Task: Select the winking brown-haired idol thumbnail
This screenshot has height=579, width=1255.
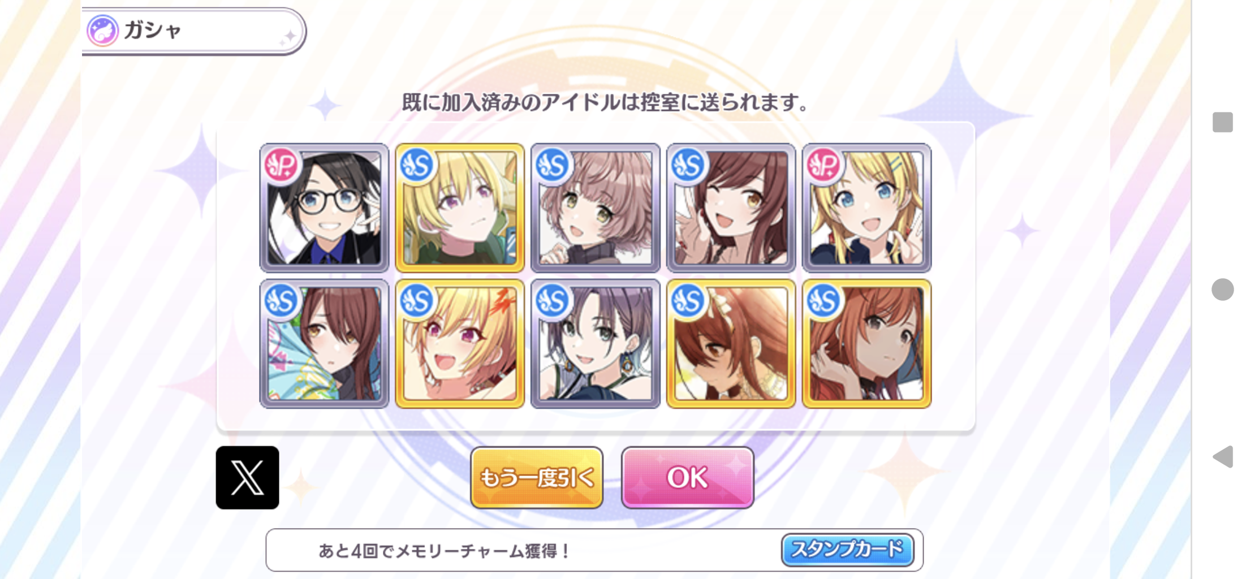Action: coord(731,208)
